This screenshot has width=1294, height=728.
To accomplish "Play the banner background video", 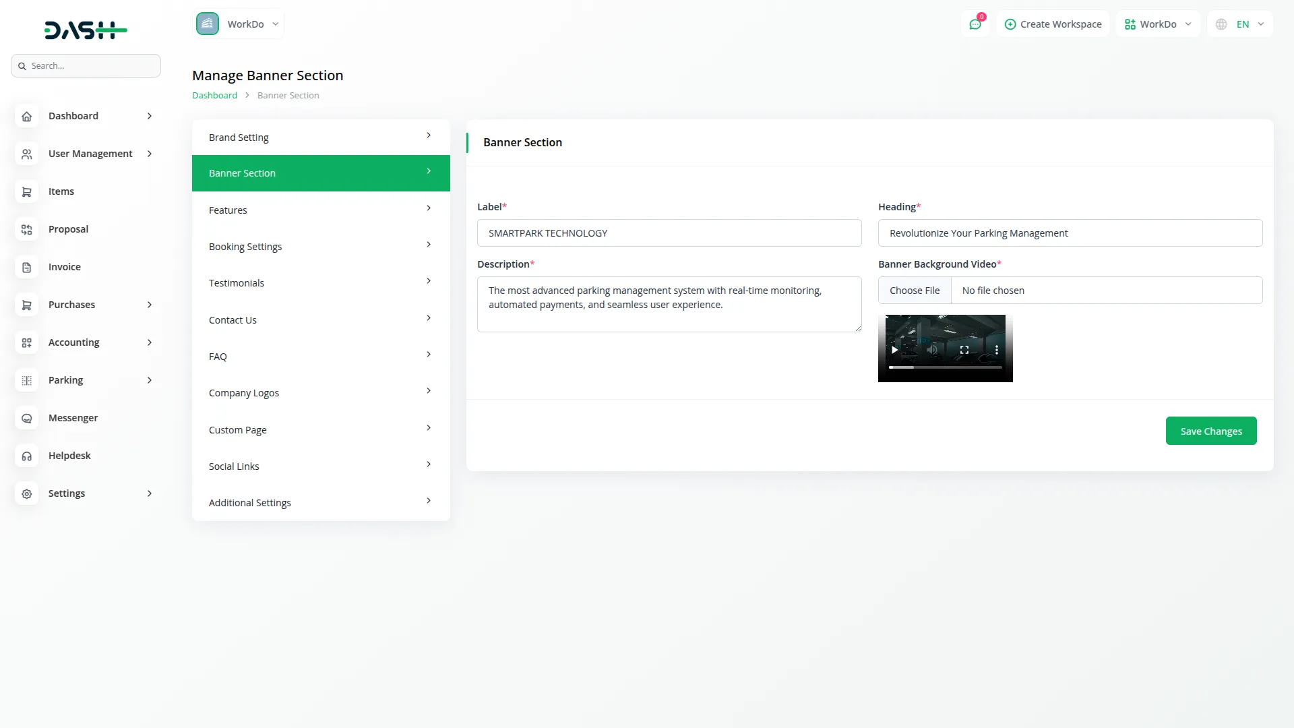I will pos(894,350).
